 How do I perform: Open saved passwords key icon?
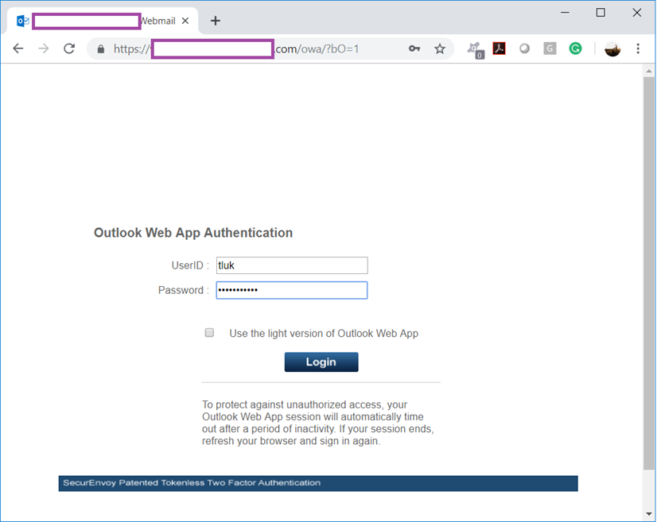tap(414, 48)
